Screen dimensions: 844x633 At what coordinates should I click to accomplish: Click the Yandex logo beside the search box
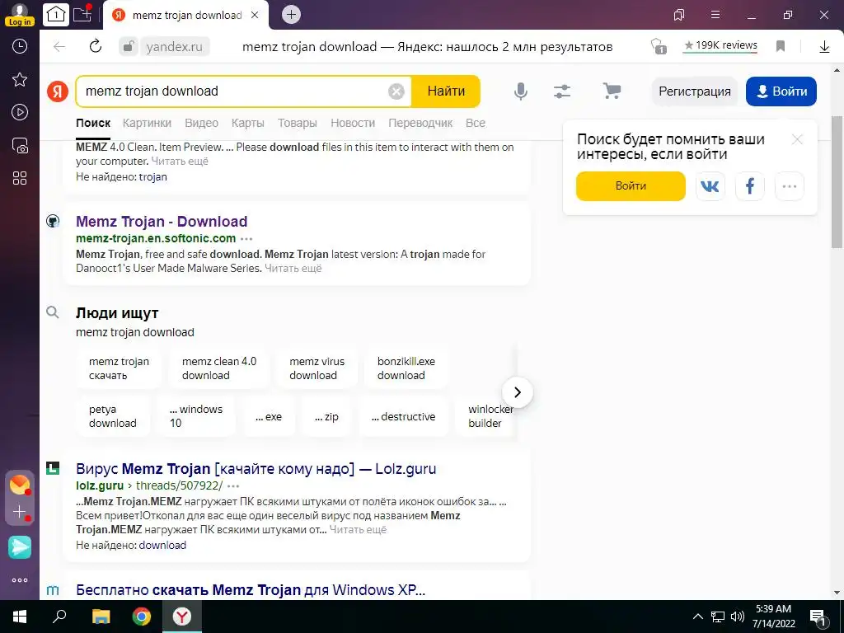coord(58,91)
